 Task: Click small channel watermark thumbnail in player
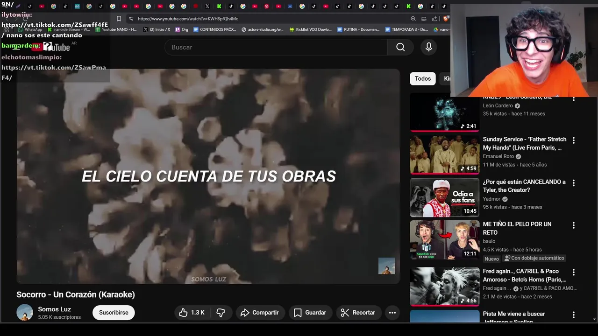[386, 266]
